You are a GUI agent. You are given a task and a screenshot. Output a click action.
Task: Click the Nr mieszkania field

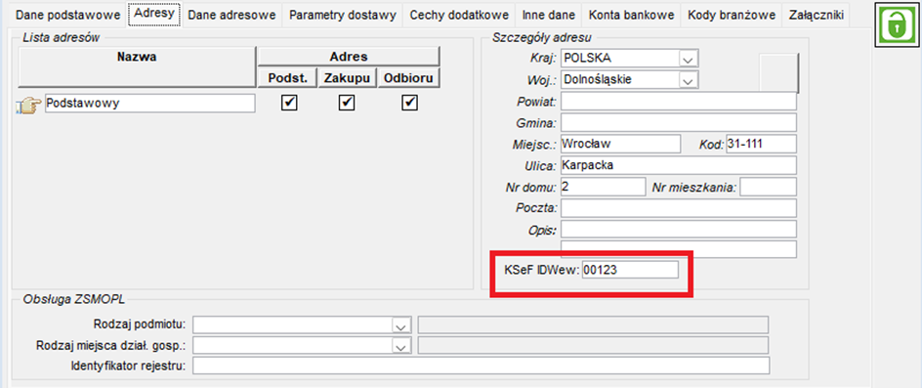(x=768, y=187)
